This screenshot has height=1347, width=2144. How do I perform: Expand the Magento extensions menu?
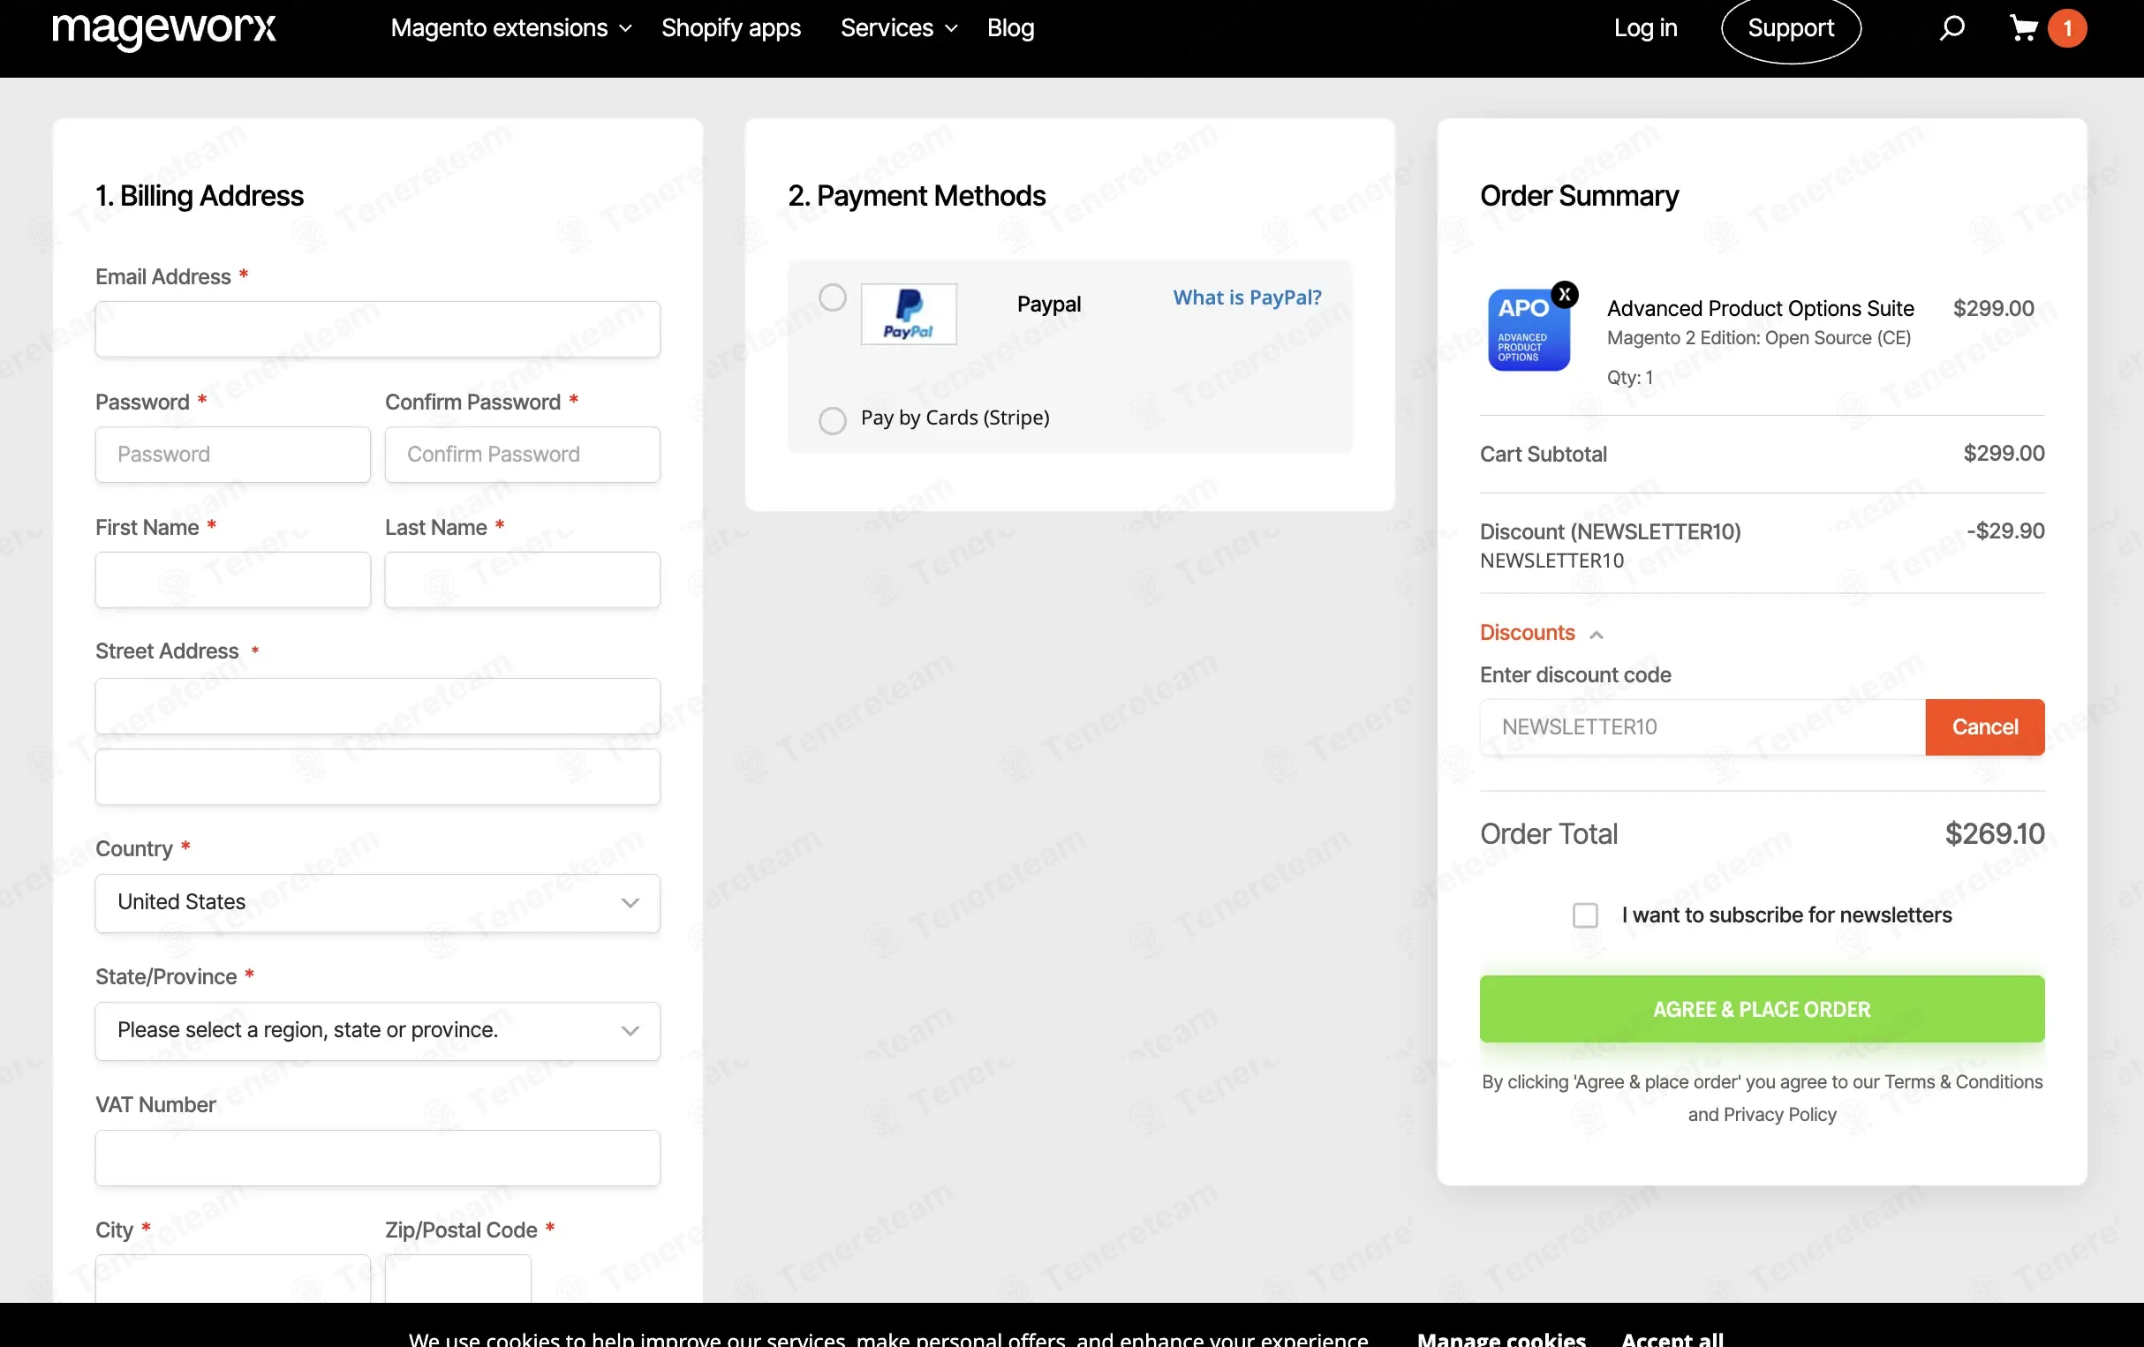click(511, 28)
